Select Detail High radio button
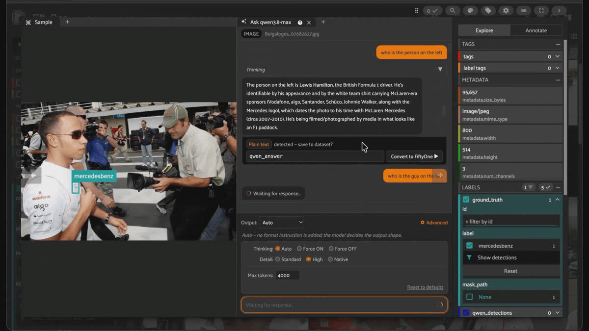Screen dimensions: 589x331 click(309, 259)
